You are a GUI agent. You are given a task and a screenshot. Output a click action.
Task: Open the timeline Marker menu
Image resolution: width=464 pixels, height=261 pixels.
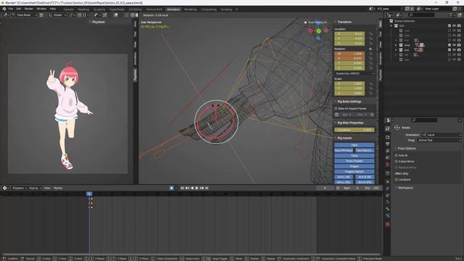tap(58, 188)
